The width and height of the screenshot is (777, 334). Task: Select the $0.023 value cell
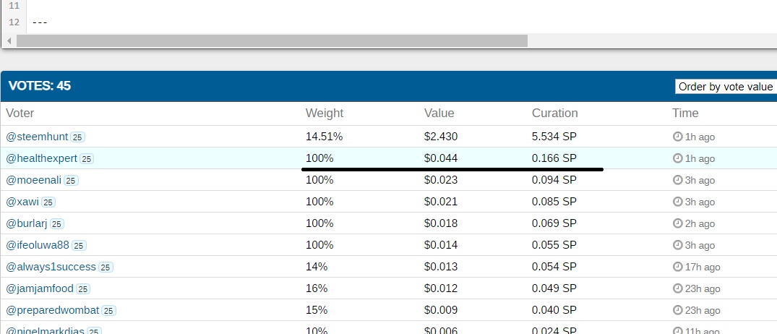[440, 181]
